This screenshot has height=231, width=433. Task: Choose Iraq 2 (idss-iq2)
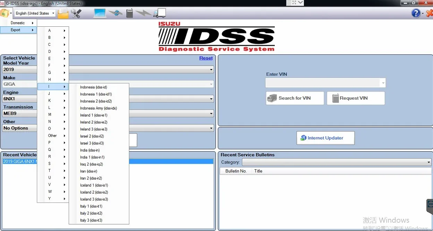tap(99, 164)
